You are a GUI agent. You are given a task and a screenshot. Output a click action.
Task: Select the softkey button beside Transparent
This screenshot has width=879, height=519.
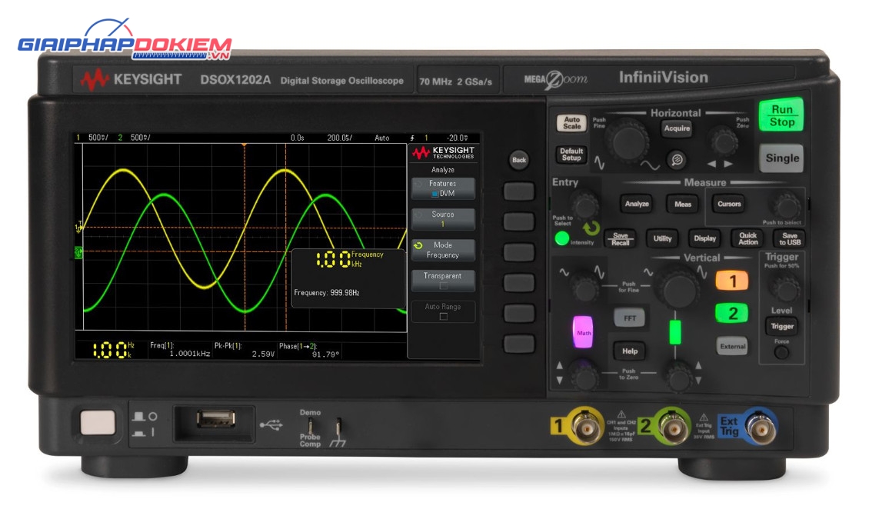(x=518, y=282)
